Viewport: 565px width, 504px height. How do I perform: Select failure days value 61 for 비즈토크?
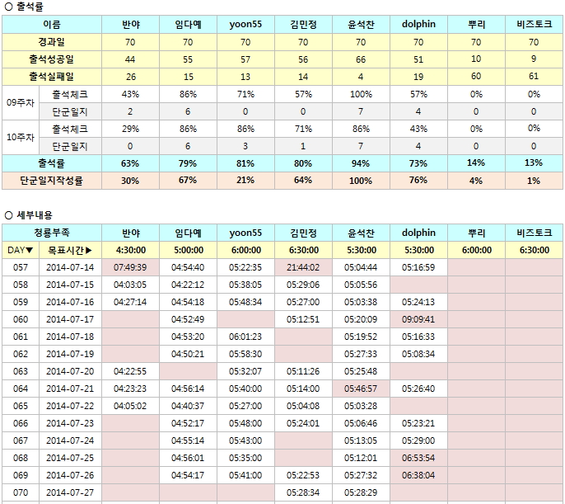[x=534, y=77]
